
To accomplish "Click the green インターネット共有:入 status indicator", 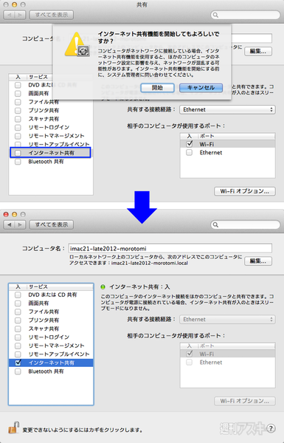I will (x=103, y=287).
